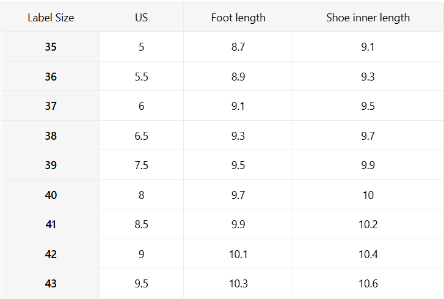Viewport: 444px width, 299px height.
Task: Click label size 35 cell
Action: pos(51,47)
